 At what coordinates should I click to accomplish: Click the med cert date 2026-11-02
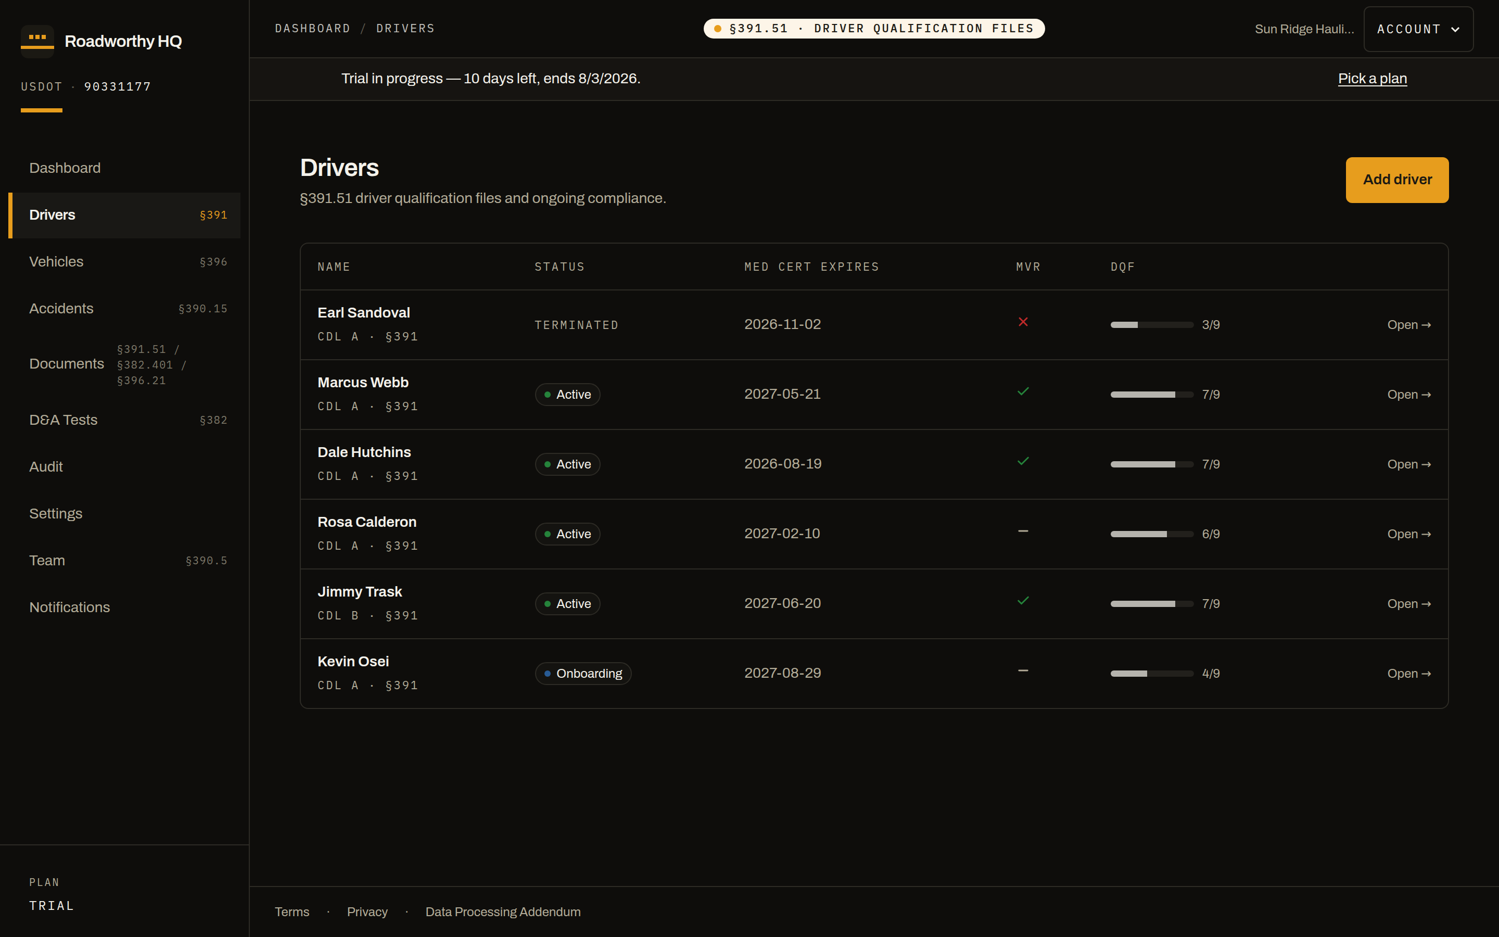point(782,325)
